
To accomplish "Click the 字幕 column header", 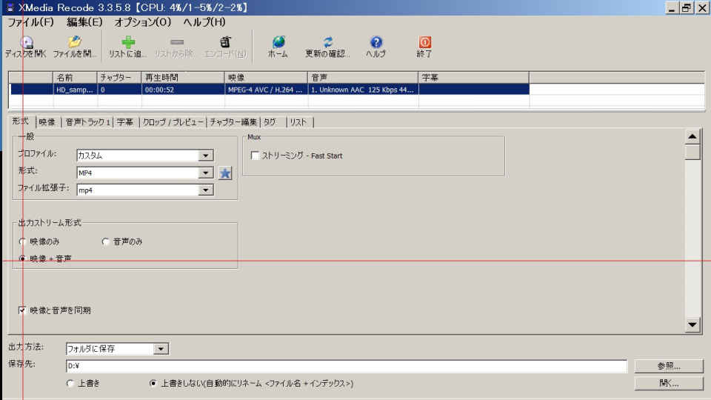I will tap(473, 78).
